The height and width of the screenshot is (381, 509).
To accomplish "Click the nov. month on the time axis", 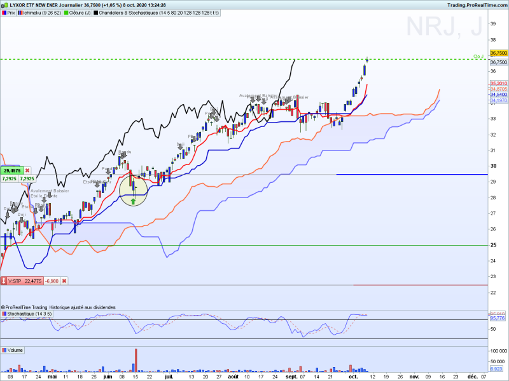I will point(414,377).
